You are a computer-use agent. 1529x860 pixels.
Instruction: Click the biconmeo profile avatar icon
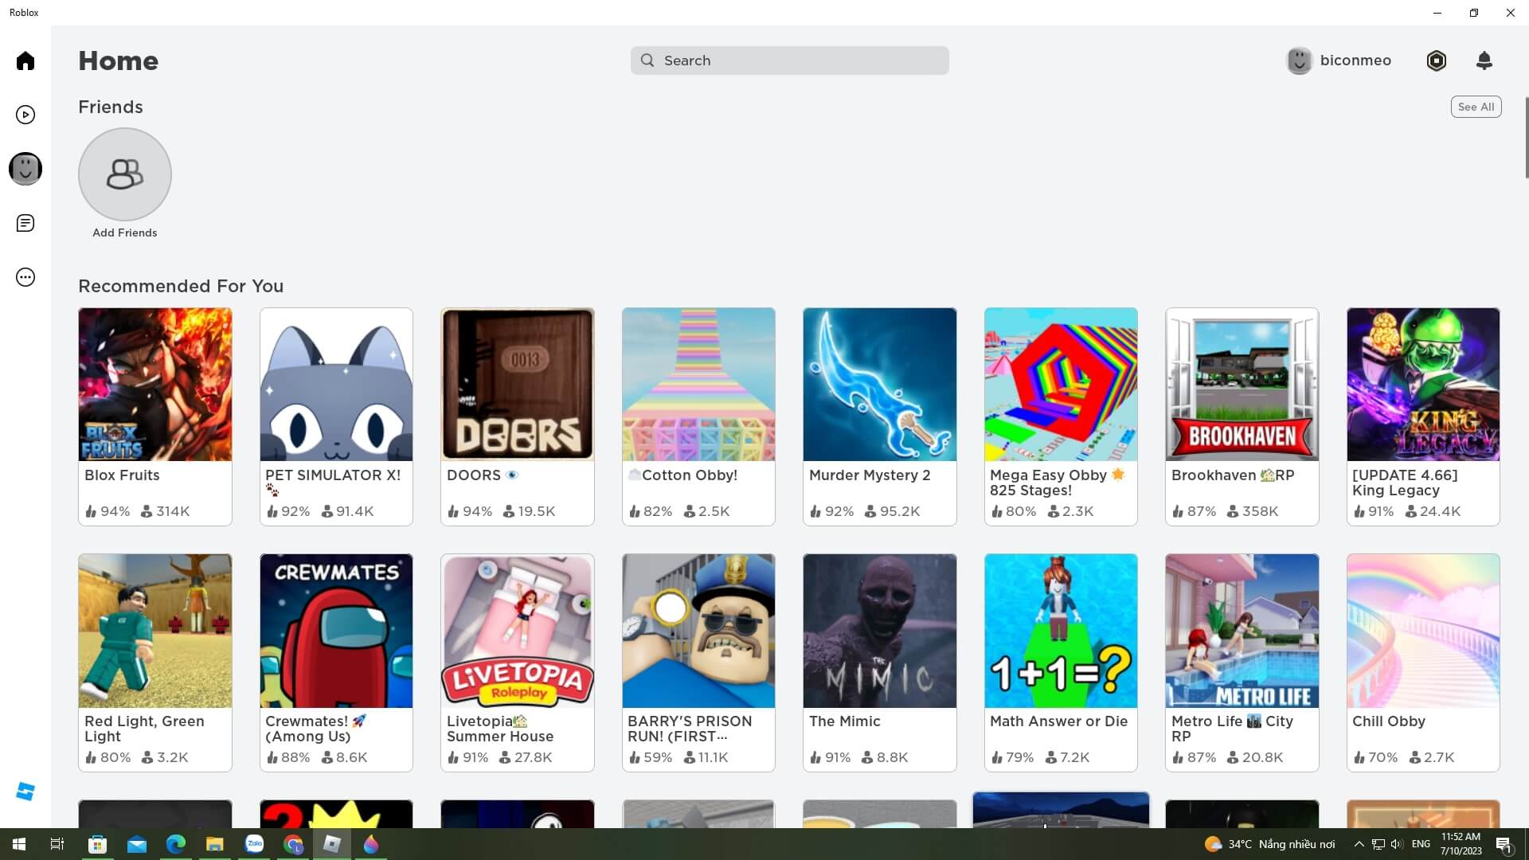[1299, 60]
